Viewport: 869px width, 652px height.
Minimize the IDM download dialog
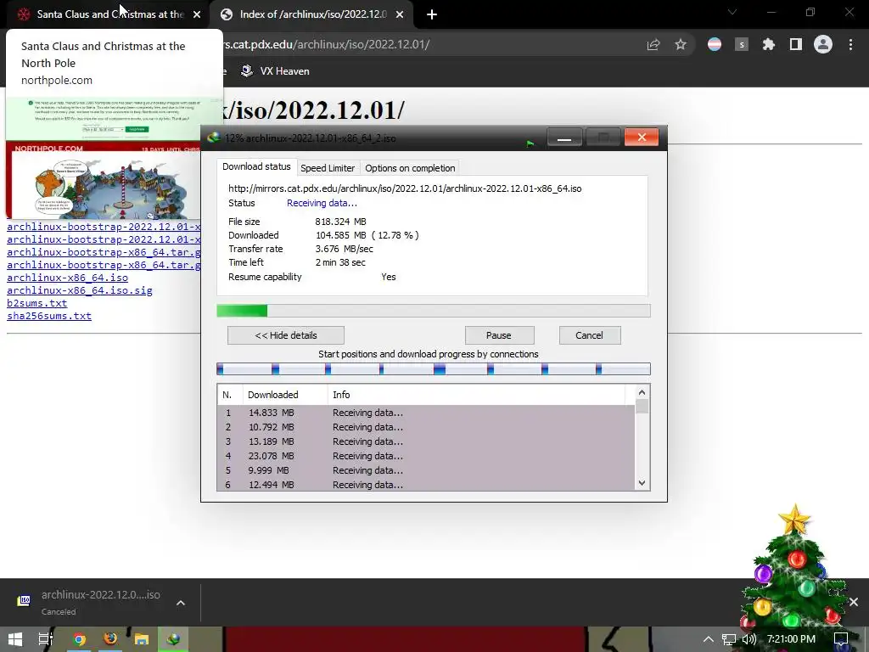pyautogui.click(x=564, y=137)
